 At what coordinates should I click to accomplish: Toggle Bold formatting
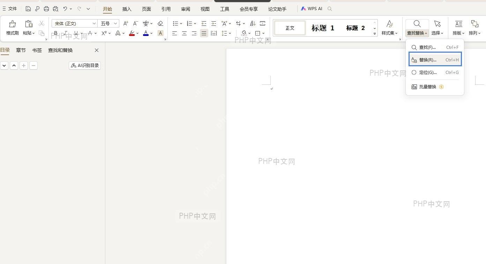pyautogui.click(x=55, y=33)
